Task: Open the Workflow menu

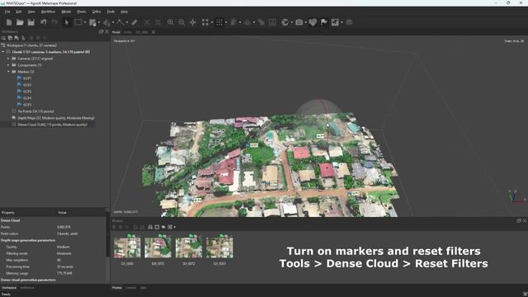Action: (x=48, y=12)
